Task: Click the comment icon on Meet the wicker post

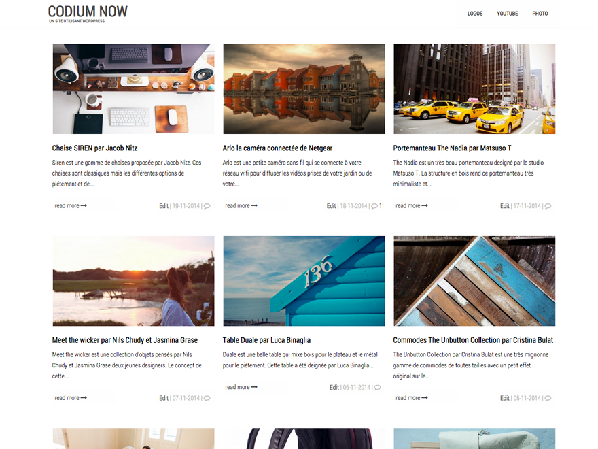Action: (x=206, y=398)
